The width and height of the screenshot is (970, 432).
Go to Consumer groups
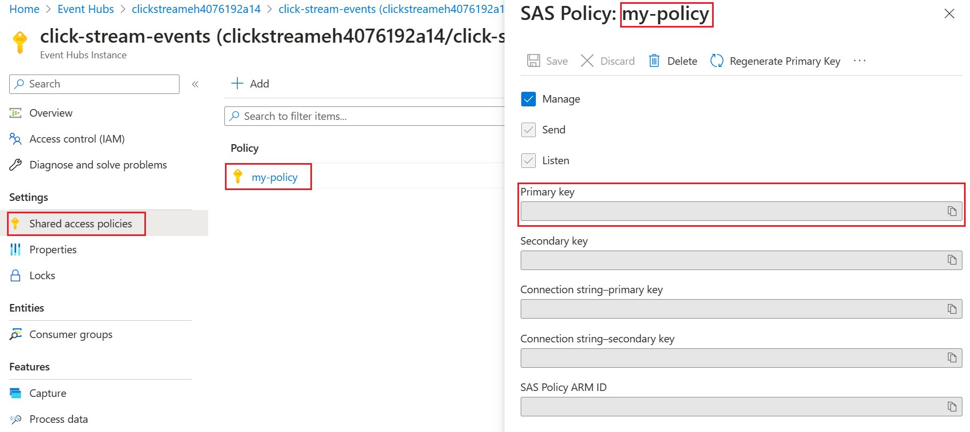71,334
